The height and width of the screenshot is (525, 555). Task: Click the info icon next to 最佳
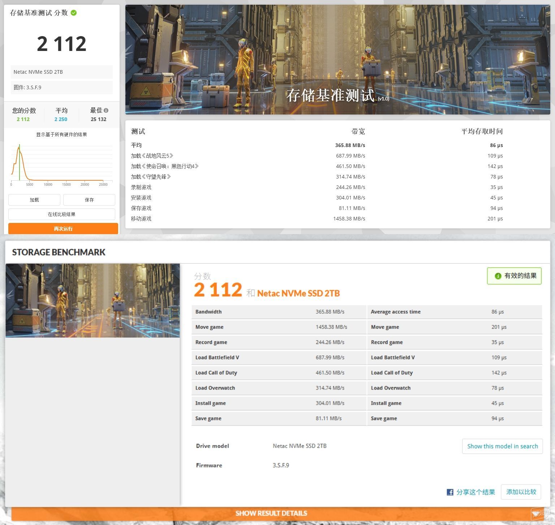(x=106, y=110)
